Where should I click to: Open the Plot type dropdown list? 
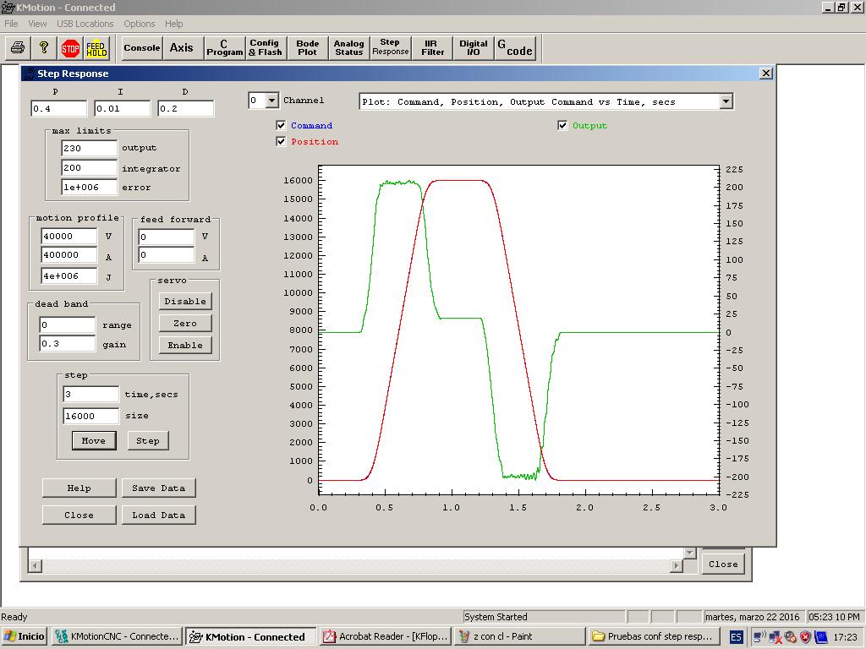726,101
